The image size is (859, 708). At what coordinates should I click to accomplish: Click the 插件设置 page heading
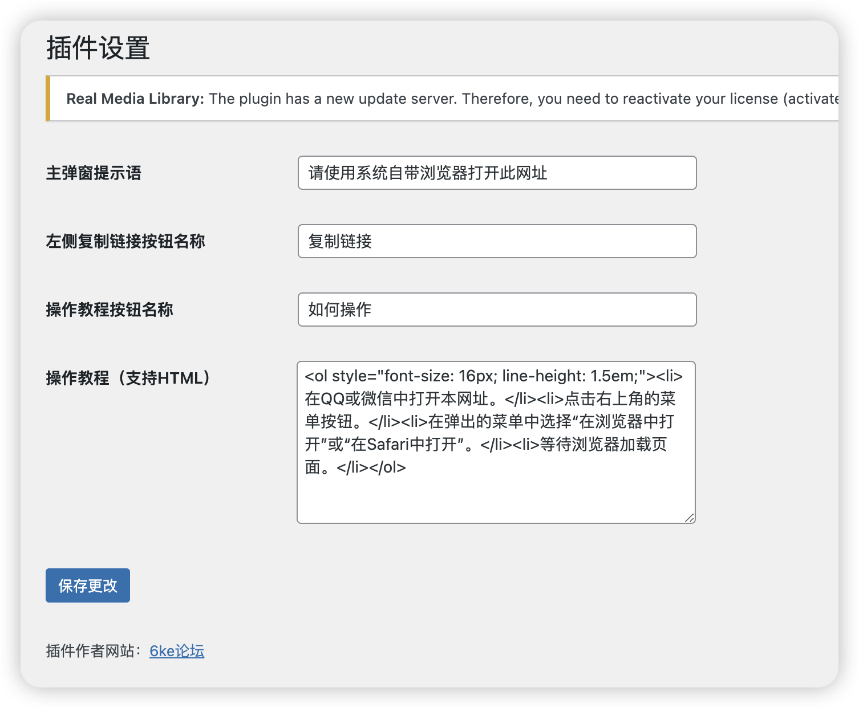[98, 48]
